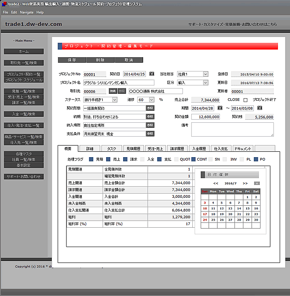Screen dimensions: 290x296
Task: Click the 検索 button next to 取引先
Action: coord(113,91)
